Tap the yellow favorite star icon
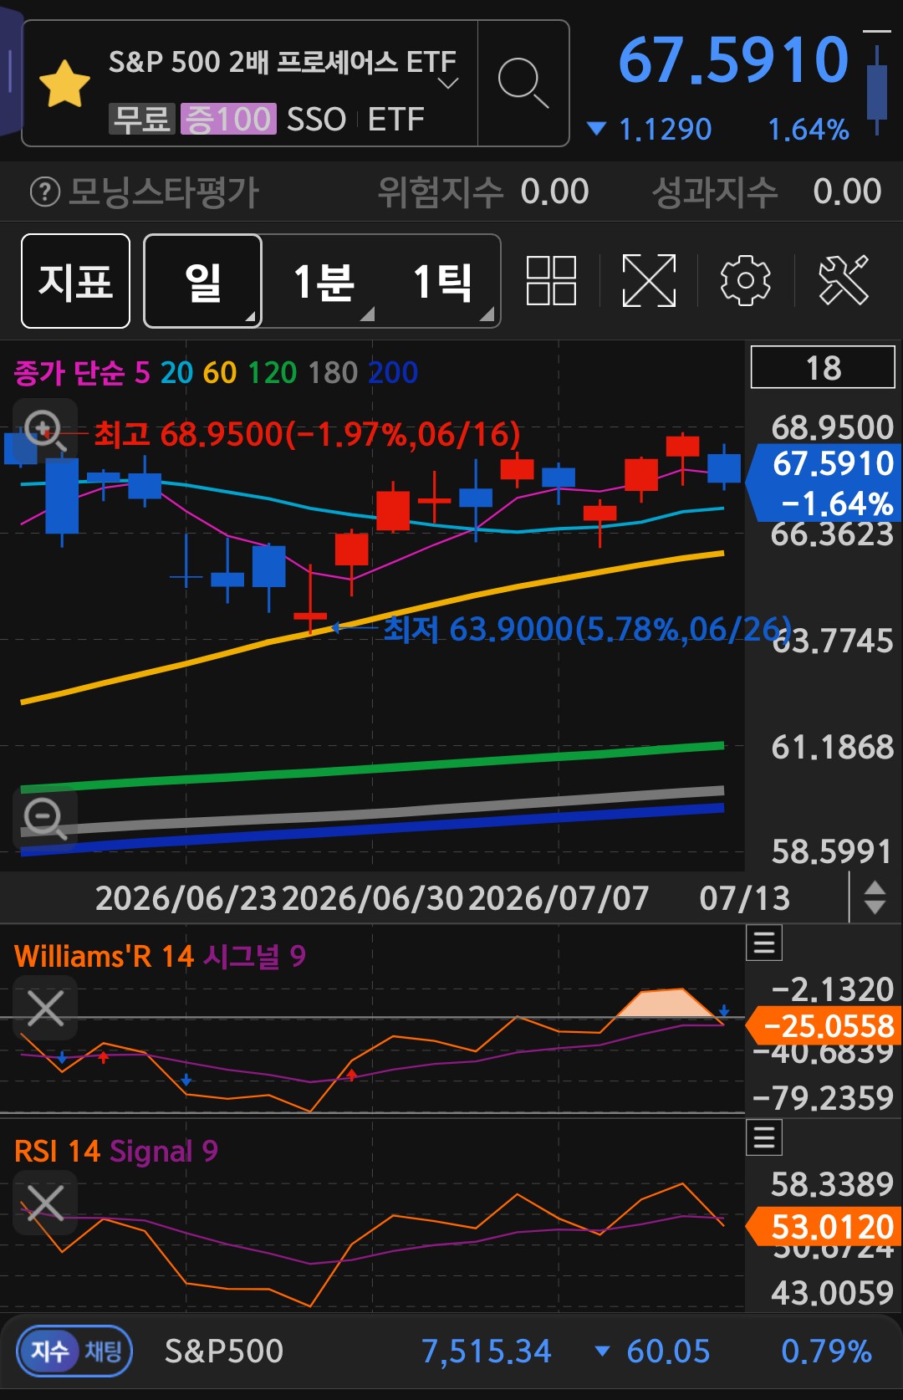Image resolution: width=903 pixels, height=1400 pixels. [x=64, y=84]
